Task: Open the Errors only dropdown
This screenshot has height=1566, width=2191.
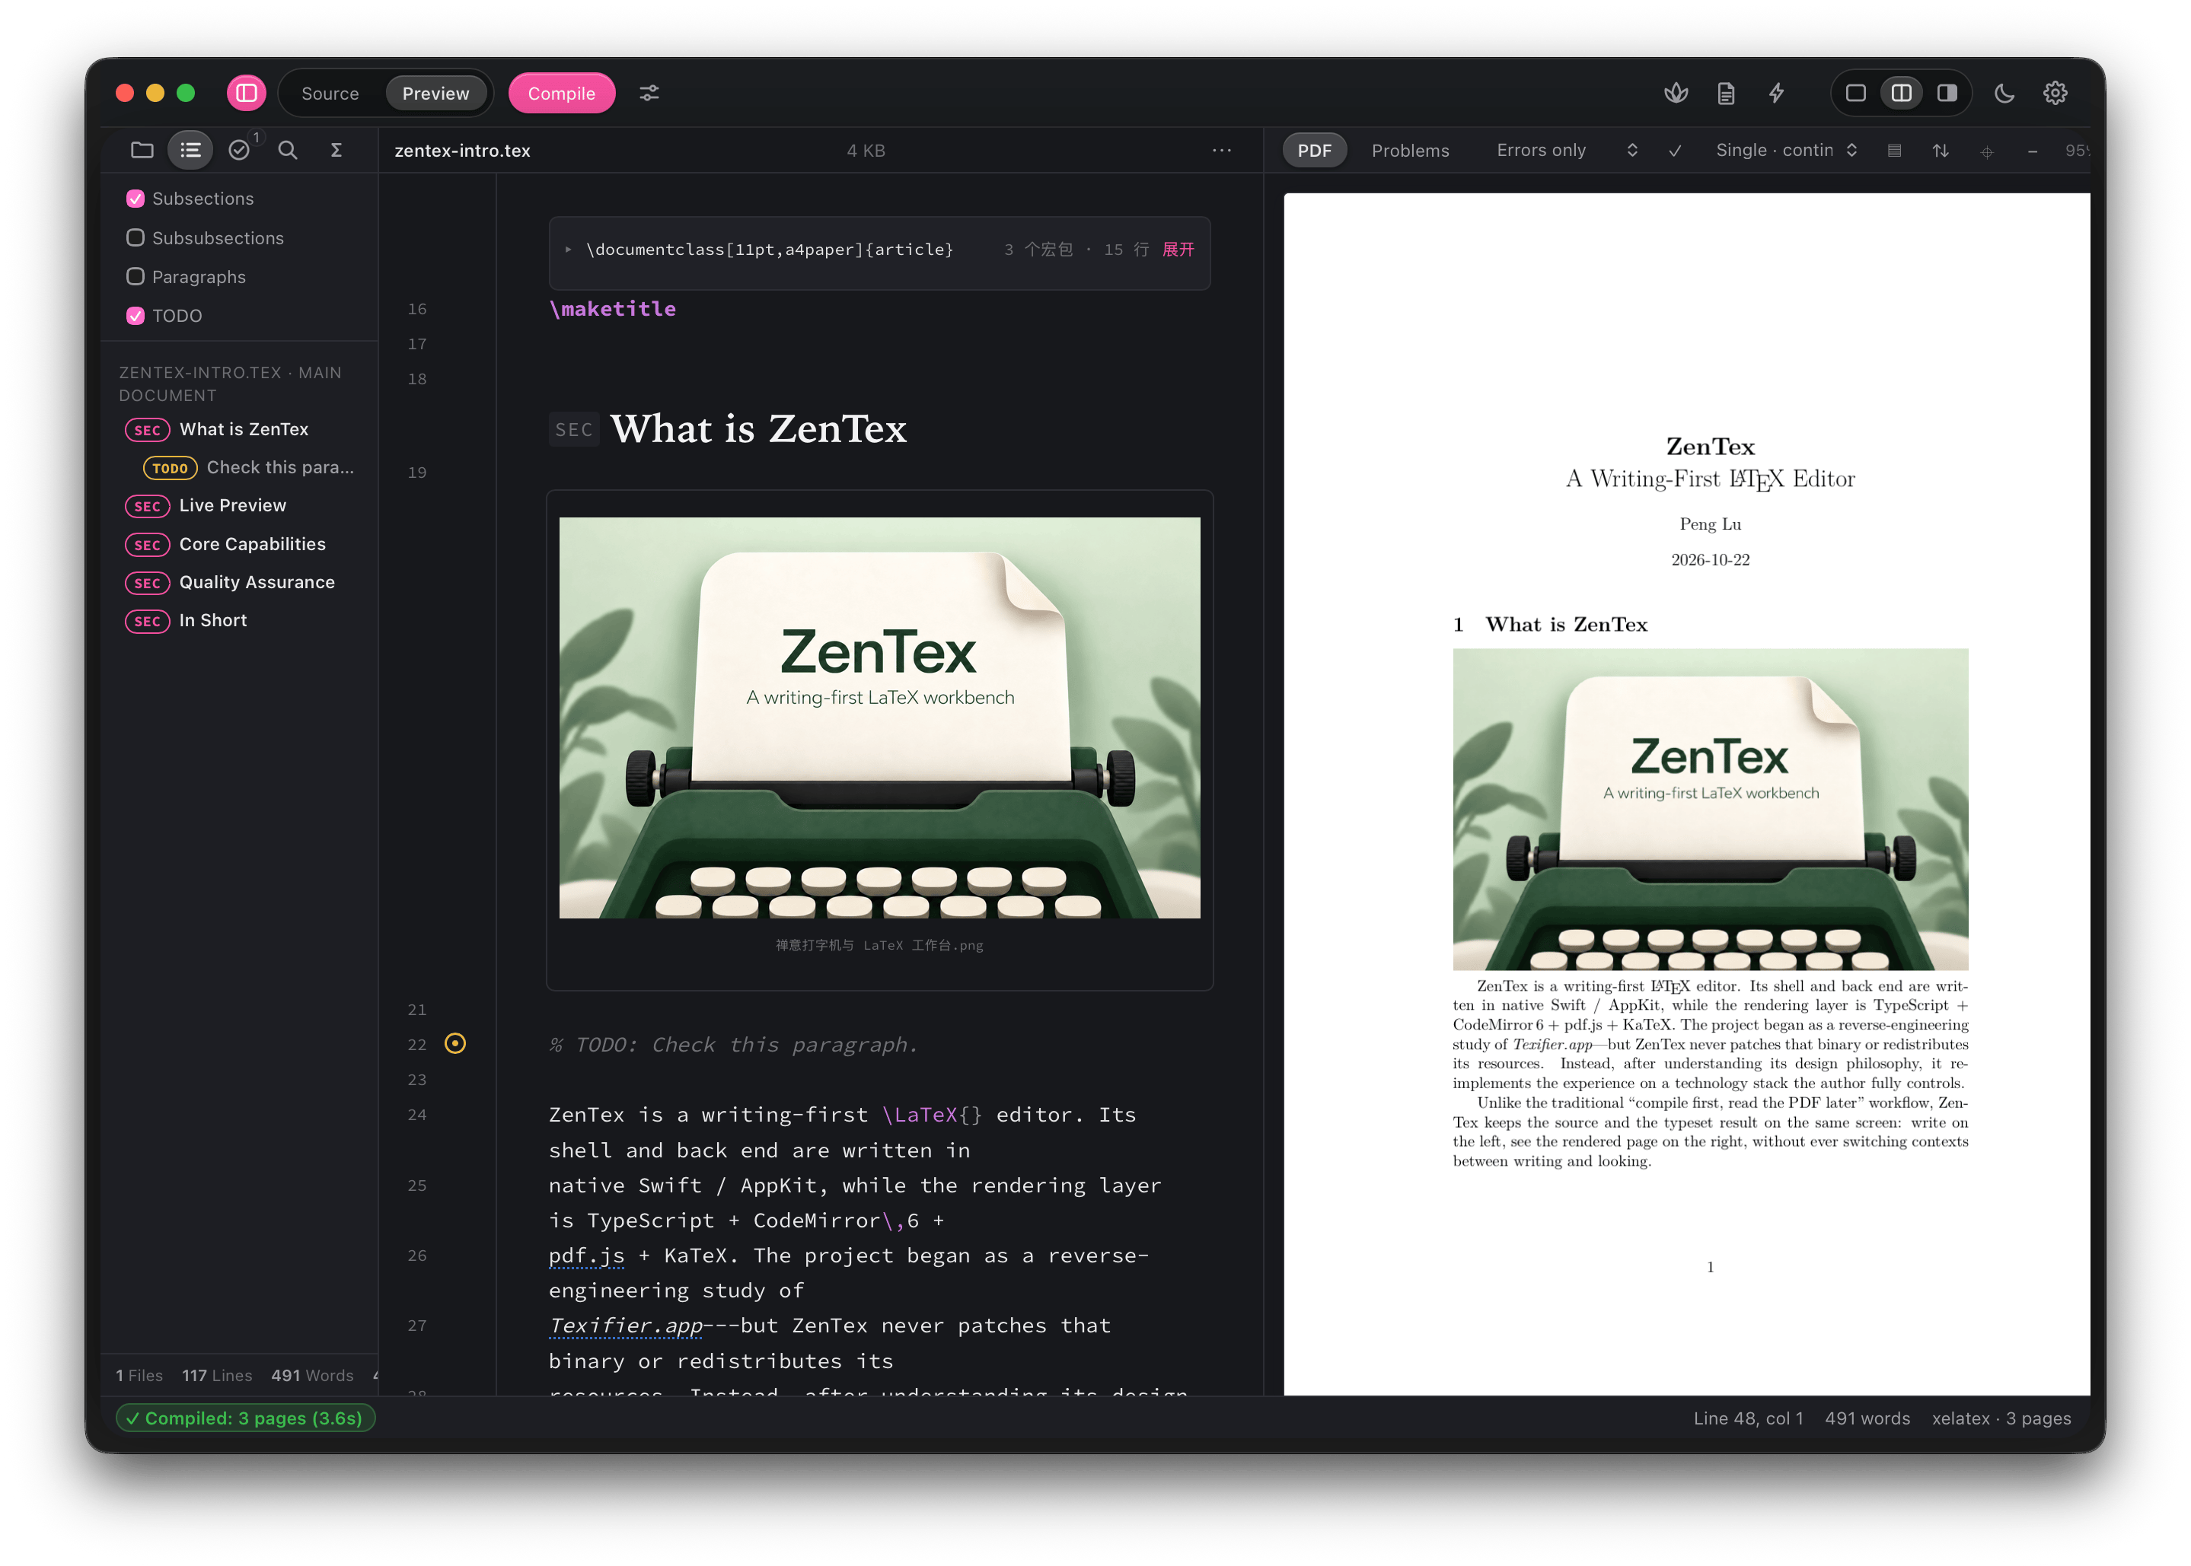Action: click(x=1567, y=149)
